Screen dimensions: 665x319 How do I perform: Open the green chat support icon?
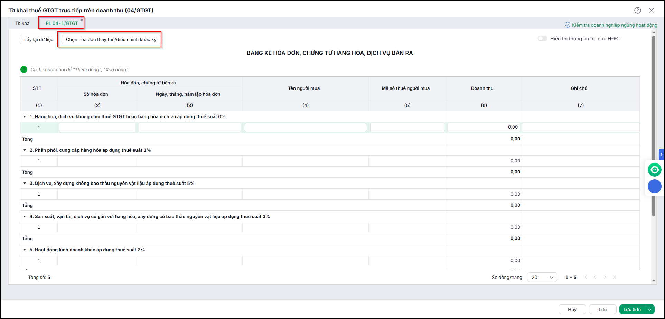(654, 170)
